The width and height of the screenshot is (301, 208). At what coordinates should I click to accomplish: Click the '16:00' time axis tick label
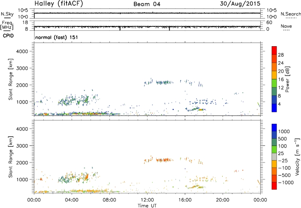tap(185, 200)
